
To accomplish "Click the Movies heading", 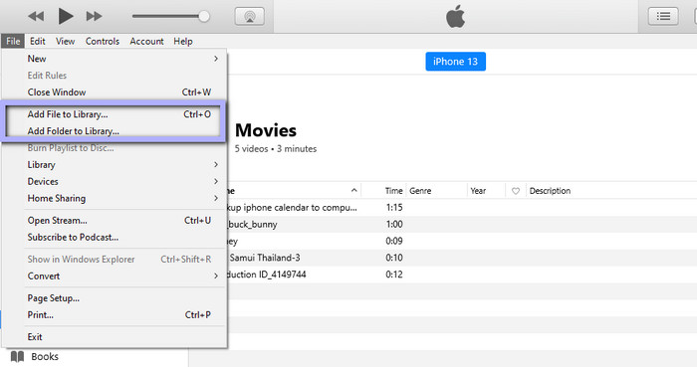I will point(266,130).
